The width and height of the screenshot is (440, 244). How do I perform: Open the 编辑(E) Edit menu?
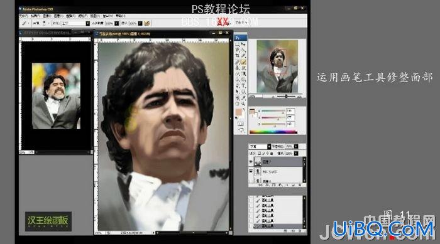click(35, 16)
